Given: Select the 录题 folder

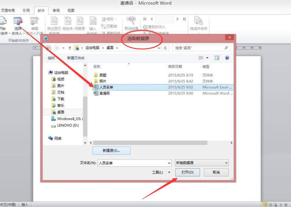Looking at the screenshot, I should [100, 75].
